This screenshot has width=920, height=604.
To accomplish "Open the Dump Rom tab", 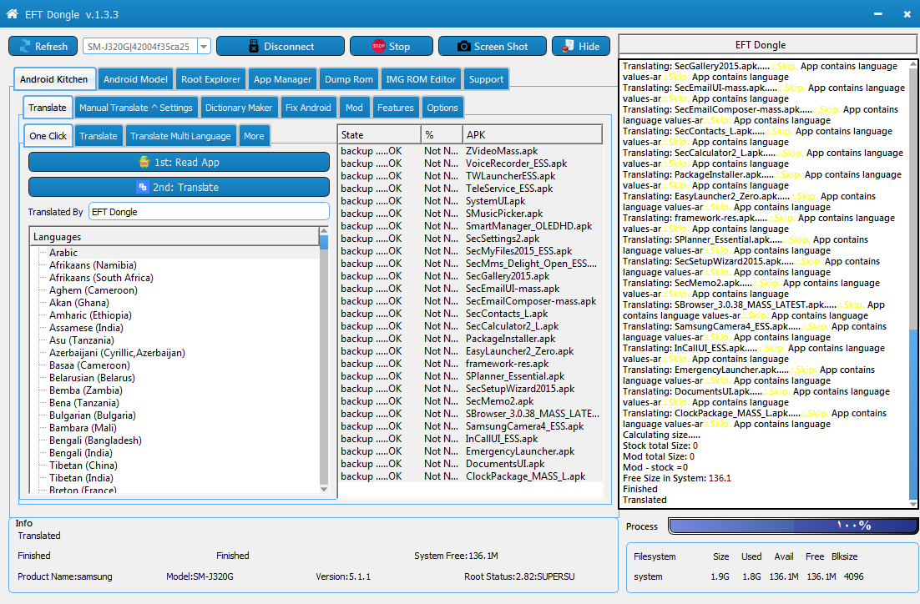I will coord(348,79).
